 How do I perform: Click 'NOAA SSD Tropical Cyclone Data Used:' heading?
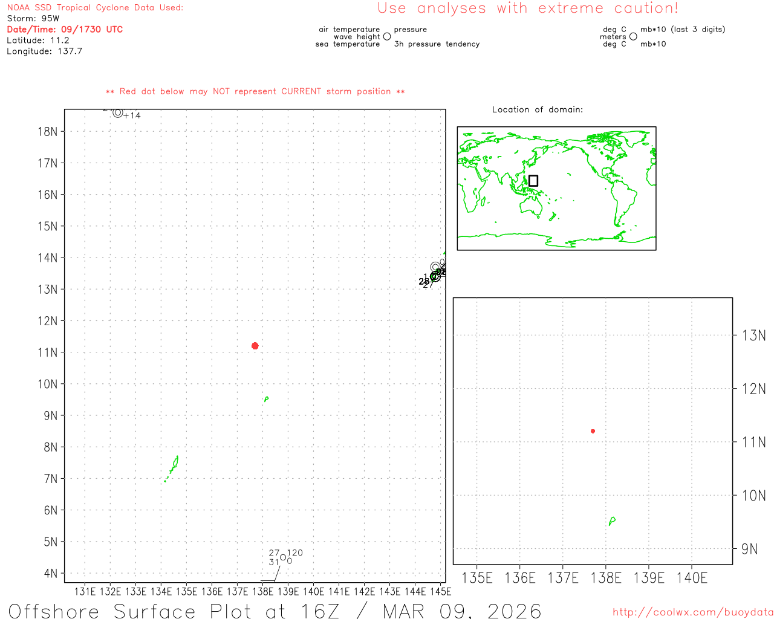click(95, 8)
